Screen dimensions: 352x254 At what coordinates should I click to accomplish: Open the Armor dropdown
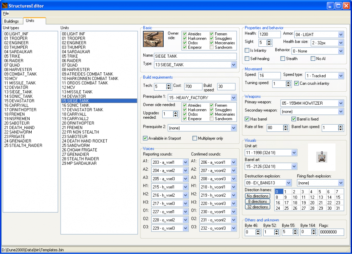[340, 34]
